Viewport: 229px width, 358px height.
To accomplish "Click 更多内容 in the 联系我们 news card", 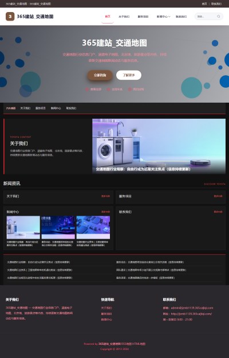I will (x=218, y=212).
